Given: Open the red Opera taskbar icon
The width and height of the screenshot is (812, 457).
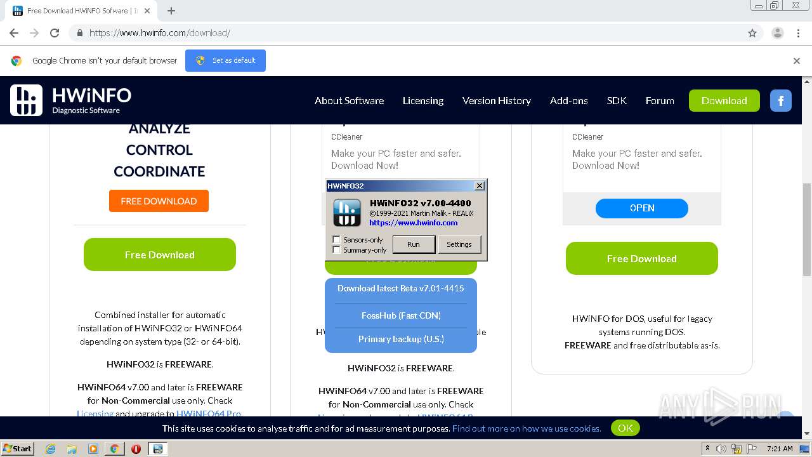Looking at the screenshot, I should pos(136,449).
